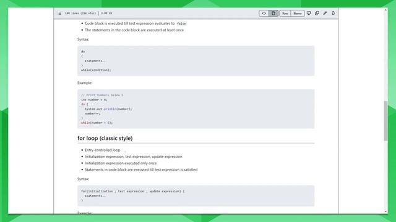
Task: Click the page vertical scrollbar thumb
Action: click(385, 121)
